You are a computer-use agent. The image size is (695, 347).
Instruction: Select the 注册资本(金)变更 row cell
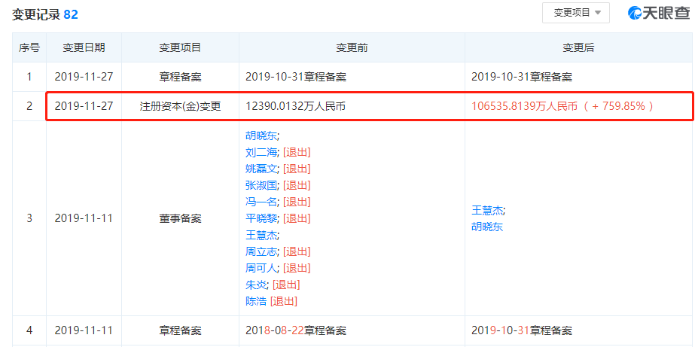[x=180, y=106]
